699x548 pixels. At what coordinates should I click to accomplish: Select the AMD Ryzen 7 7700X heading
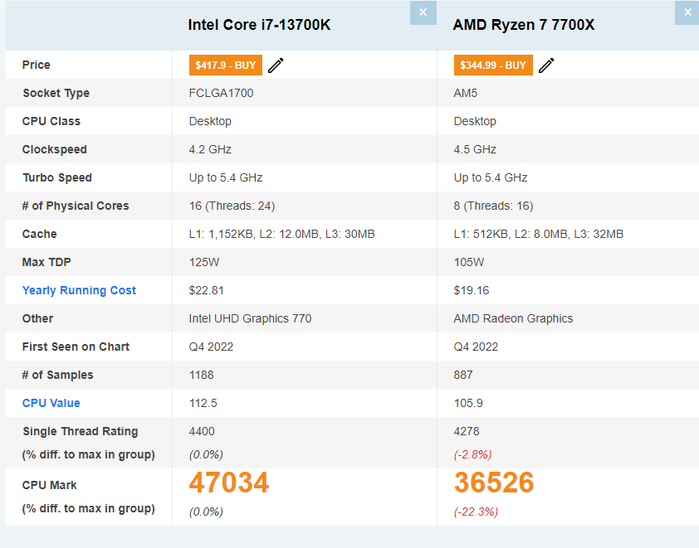tap(523, 25)
